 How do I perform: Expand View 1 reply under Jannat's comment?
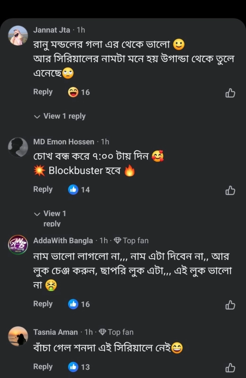click(60, 116)
